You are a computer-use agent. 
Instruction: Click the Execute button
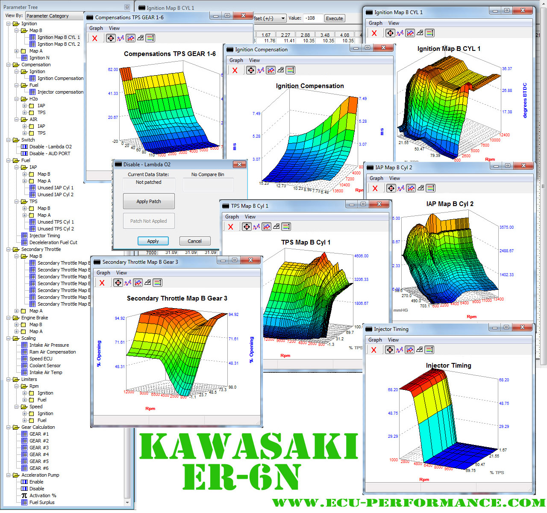click(x=334, y=18)
